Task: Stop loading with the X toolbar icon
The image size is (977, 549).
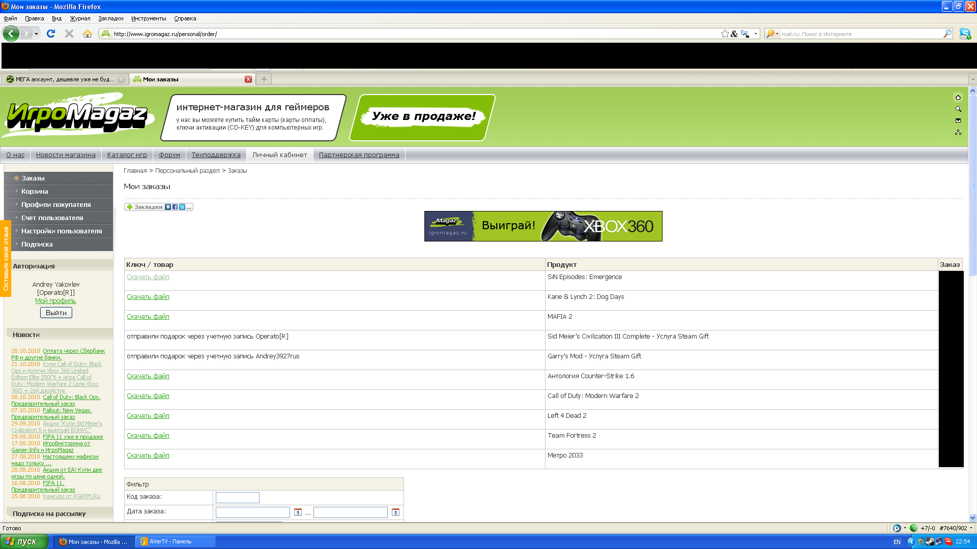Action: [x=69, y=34]
